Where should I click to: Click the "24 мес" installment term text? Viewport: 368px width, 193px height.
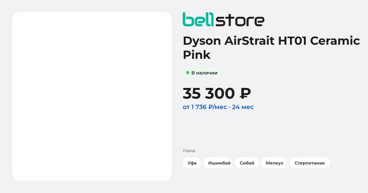click(243, 107)
